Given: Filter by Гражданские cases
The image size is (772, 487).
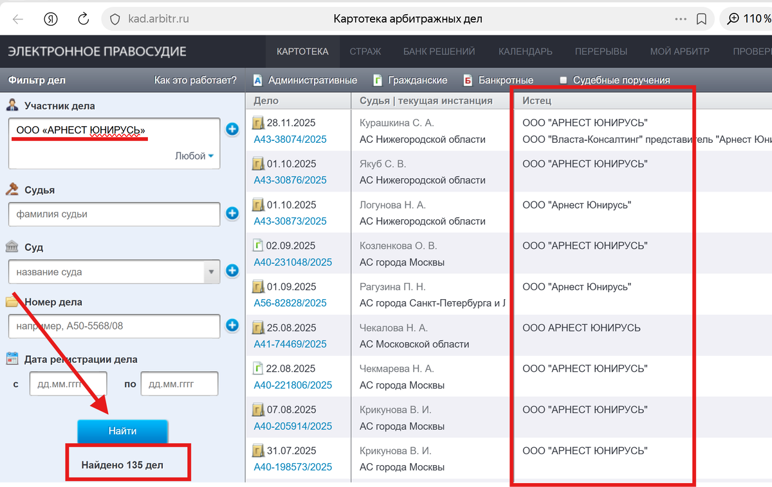Looking at the screenshot, I should coord(410,80).
